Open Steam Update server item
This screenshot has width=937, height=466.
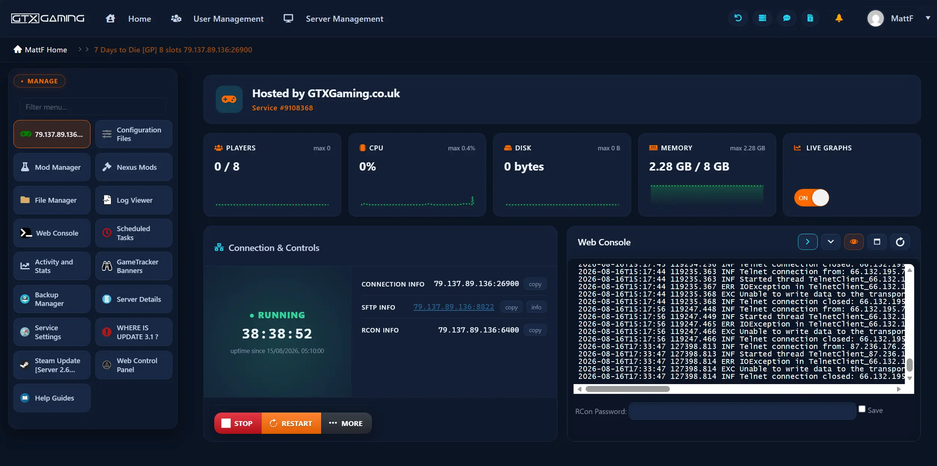[x=52, y=365]
